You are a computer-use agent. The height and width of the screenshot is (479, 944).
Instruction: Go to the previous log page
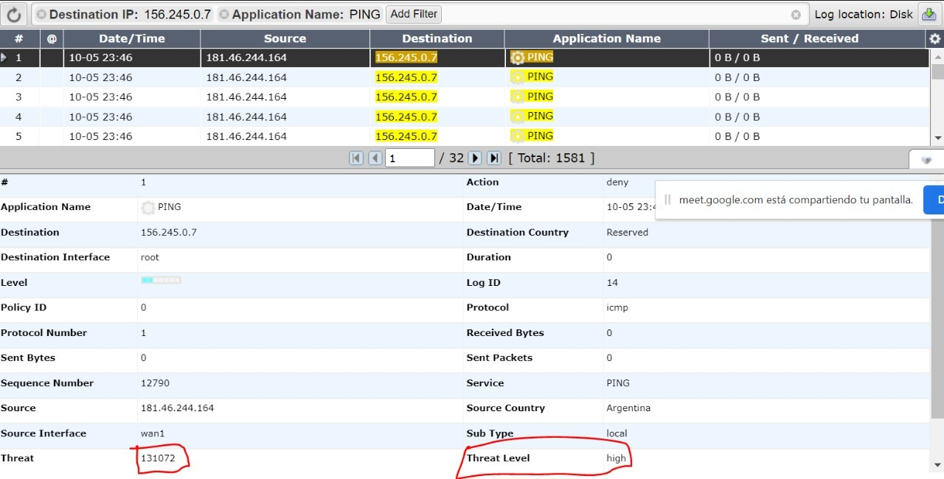pyautogui.click(x=375, y=158)
